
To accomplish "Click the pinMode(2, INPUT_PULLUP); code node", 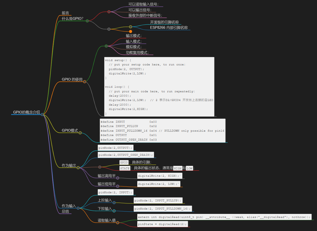I will point(158,200).
